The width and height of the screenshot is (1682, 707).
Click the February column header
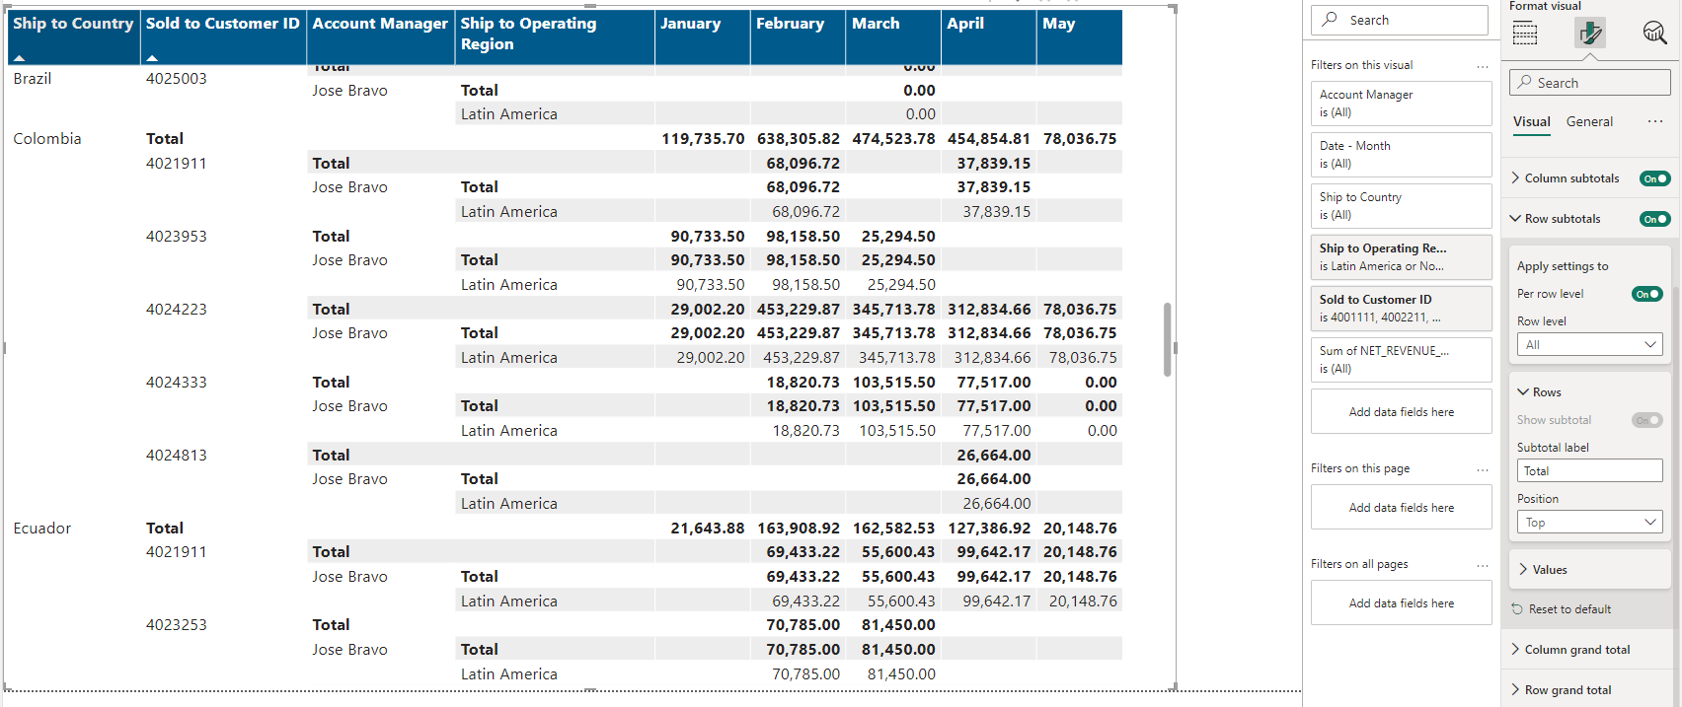coord(798,36)
